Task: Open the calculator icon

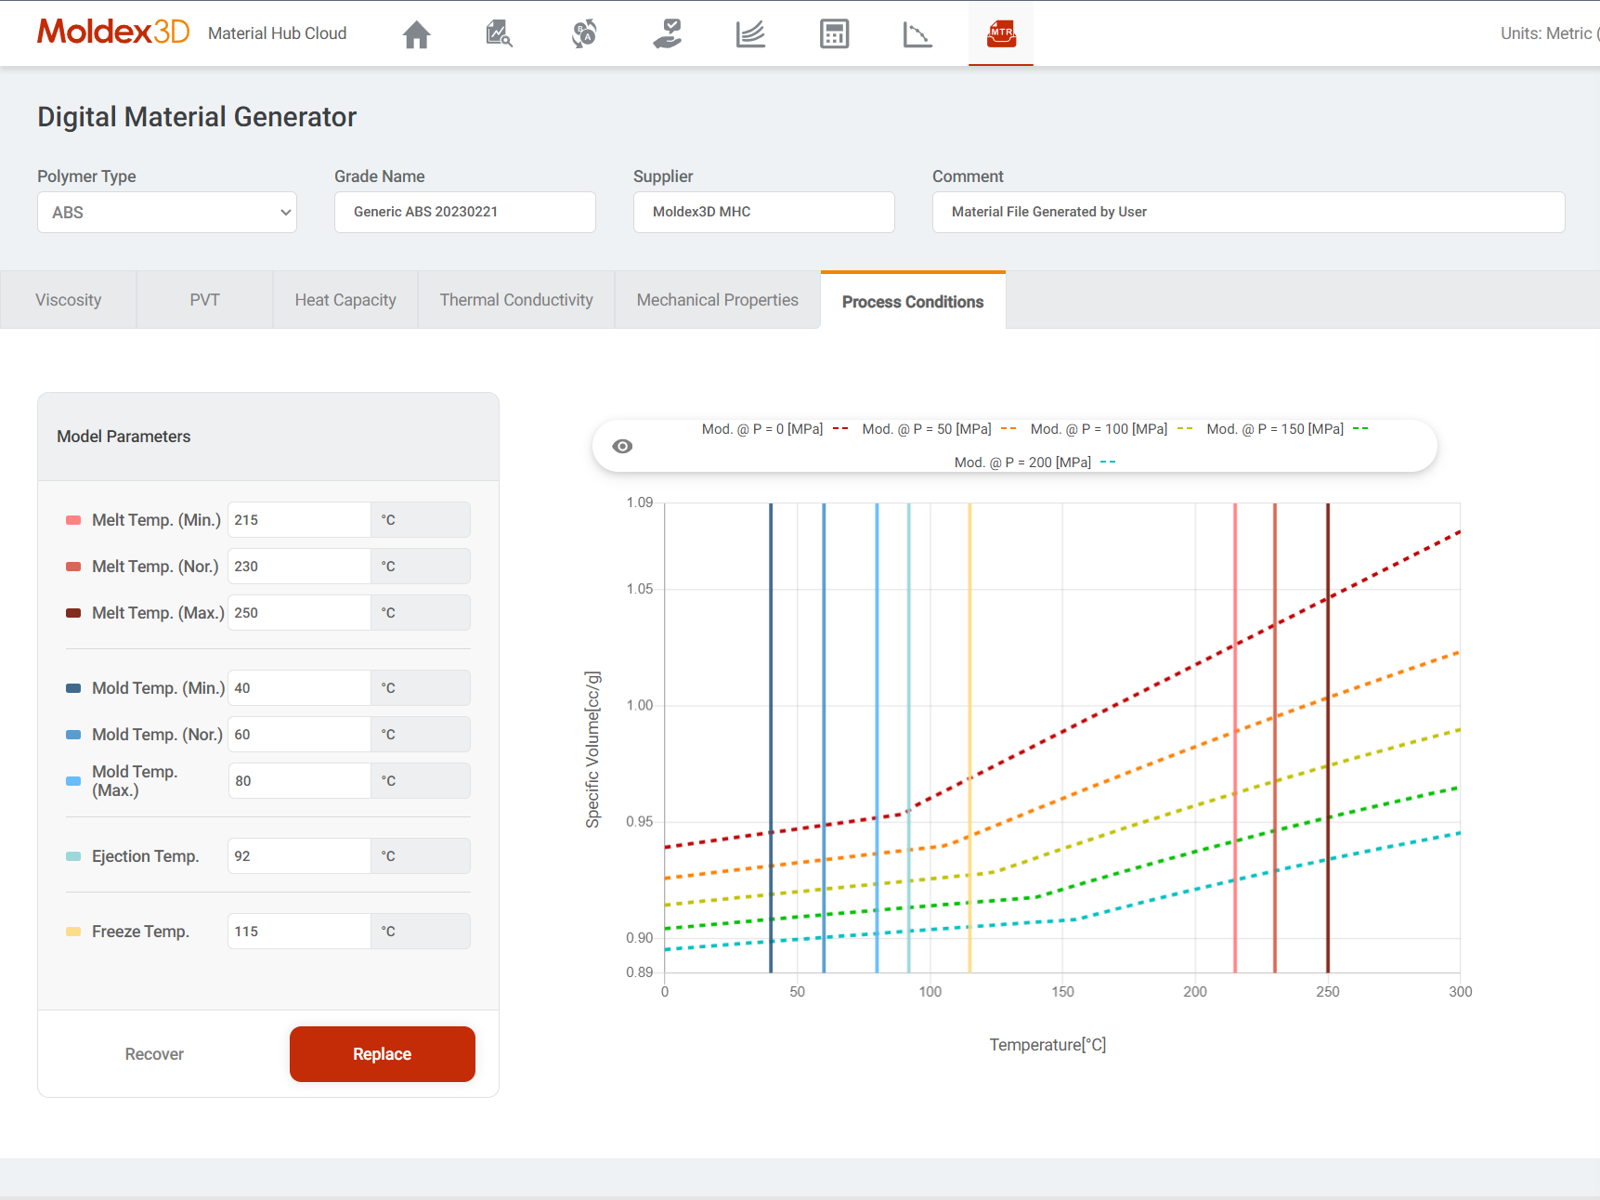Action: (x=834, y=34)
